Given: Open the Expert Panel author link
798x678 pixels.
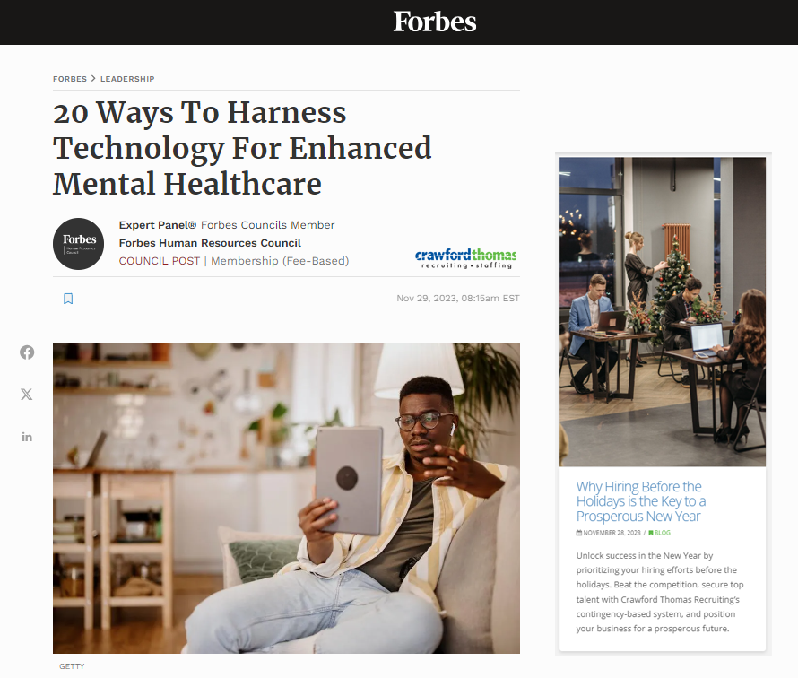Looking at the screenshot, I should [157, 225].
